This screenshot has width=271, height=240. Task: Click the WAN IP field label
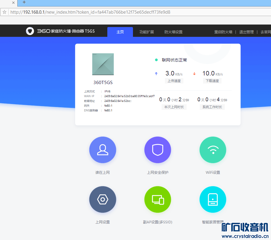click(x=89, y=96)
